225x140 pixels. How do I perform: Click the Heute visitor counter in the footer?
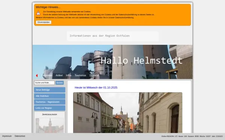pyautogui.click(x=183, y=136)
